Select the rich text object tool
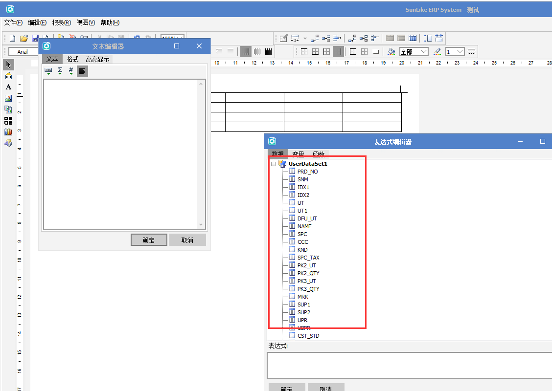This screenshot has height=391, width=552. 8,143
